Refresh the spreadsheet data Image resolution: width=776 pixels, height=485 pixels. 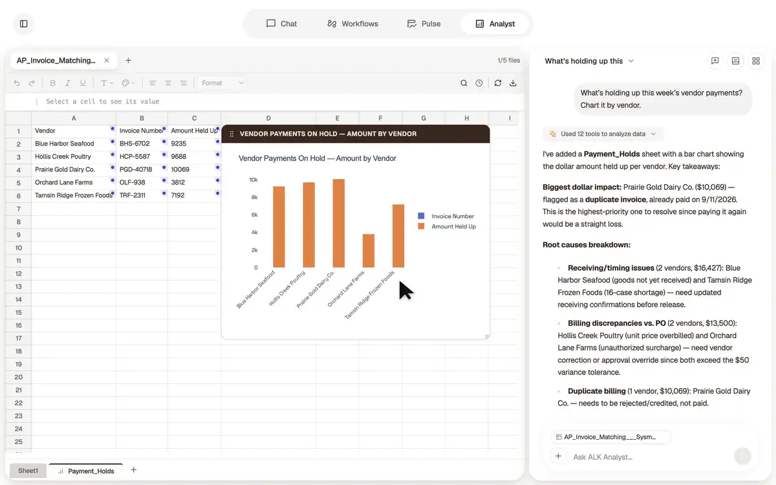coord(497,83)
